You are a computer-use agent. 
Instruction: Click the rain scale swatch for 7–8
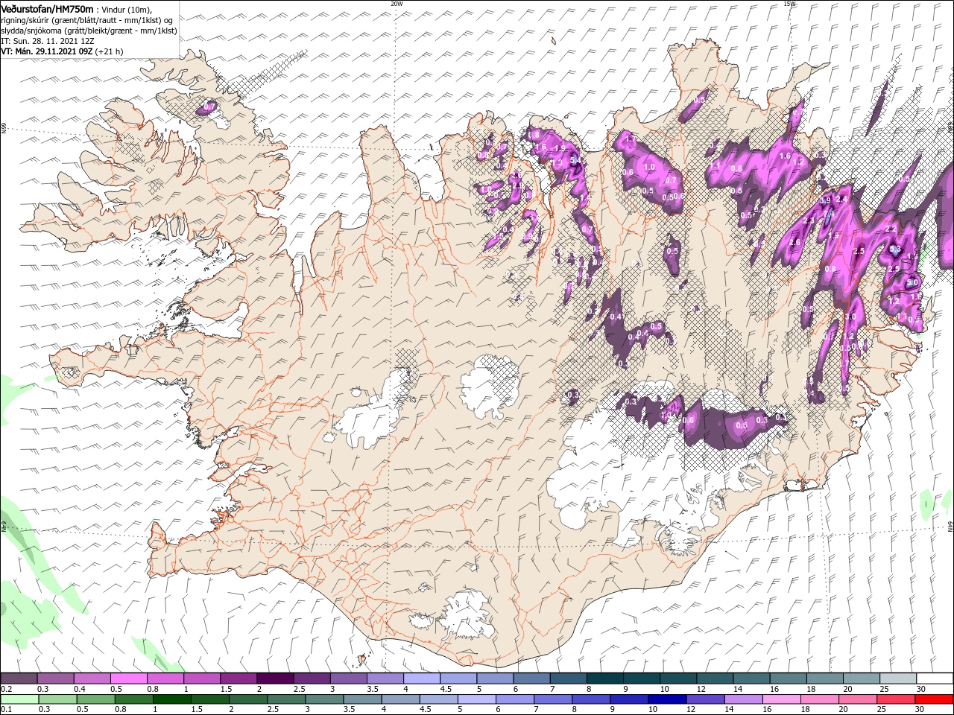[552, 699]
